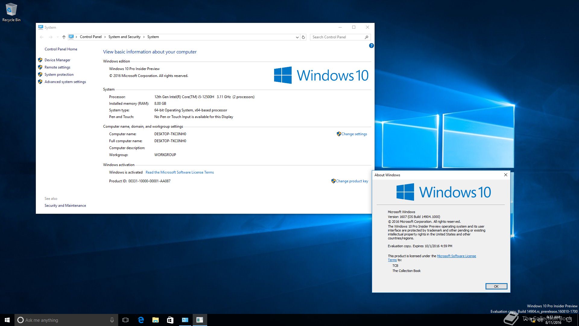Click the Forward arrow in System window
579x326 pixels.
click(50, 37)
